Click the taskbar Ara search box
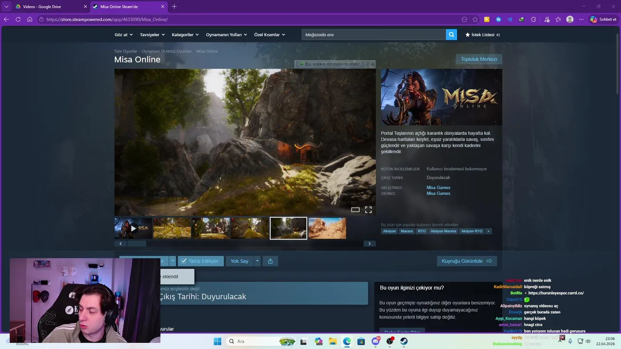This screenshot has width=621, height=349. 262,341
